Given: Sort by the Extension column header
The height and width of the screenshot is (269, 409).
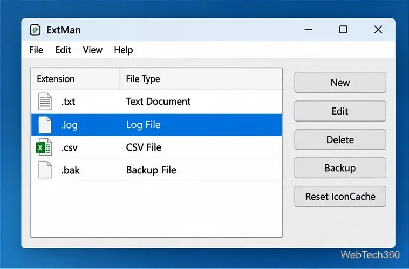Looking at the screenshot, I should pos(76,79).
